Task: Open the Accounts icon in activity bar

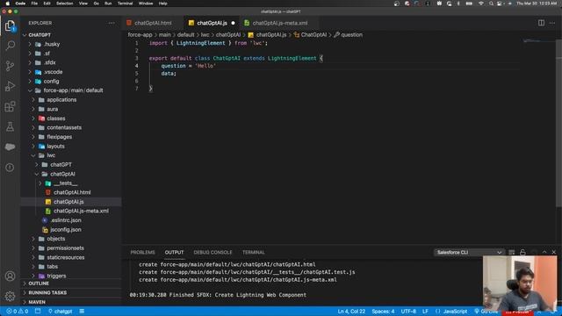Action: tap(10, 276)
